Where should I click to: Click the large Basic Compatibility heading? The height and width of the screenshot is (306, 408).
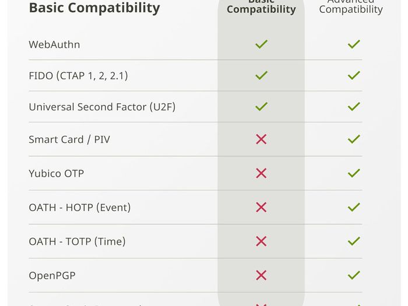pyautogui.click(x=94, y=8)
